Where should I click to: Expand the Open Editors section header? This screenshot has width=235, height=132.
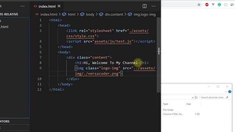pos(5,121)
